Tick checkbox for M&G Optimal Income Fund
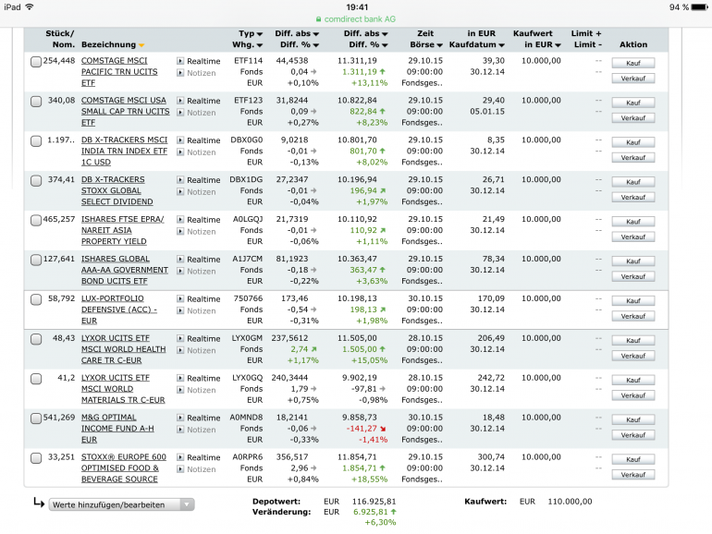The width and height of the screenshot is (712, 534). (36, 419)
